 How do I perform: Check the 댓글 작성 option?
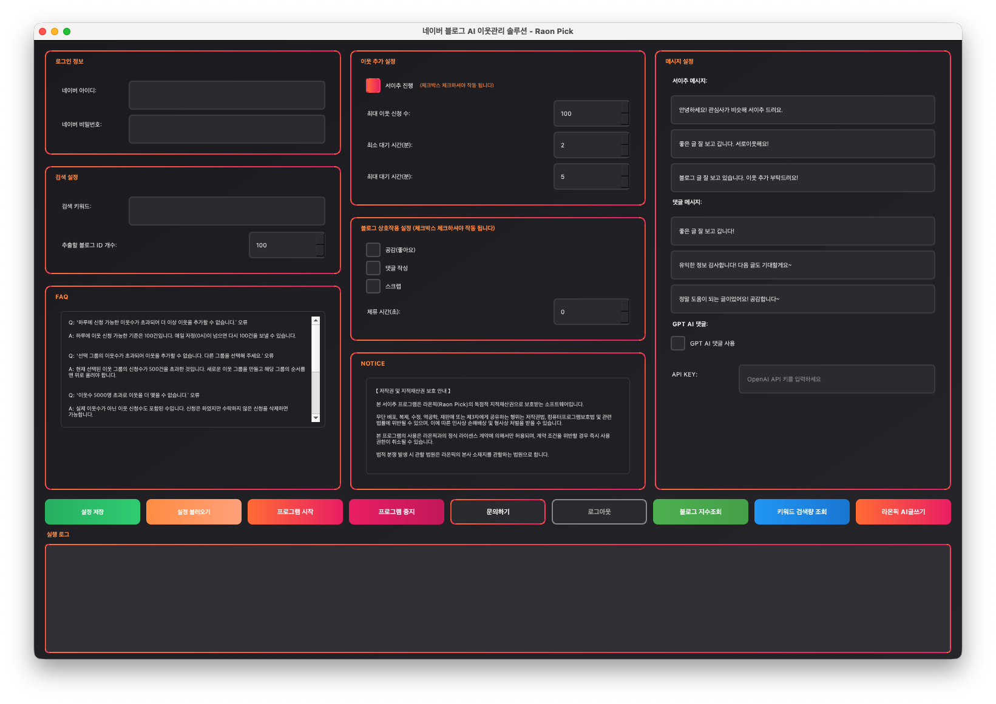[373, 268]
